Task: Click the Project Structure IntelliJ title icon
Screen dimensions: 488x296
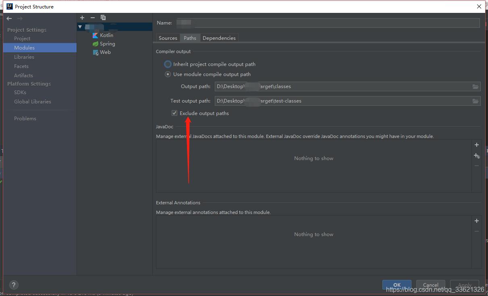Action: [10, 6]
